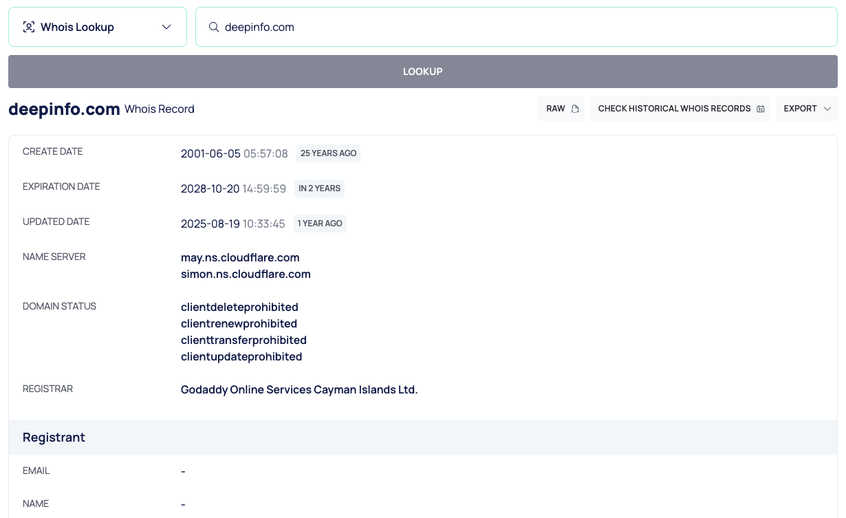Click the file icon on RAW button
846x518 pixels.
coord(575,109)
